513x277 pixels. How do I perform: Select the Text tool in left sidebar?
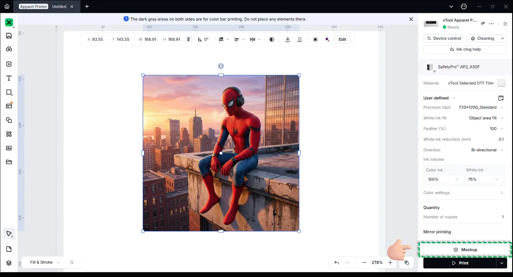pos(9,78)
